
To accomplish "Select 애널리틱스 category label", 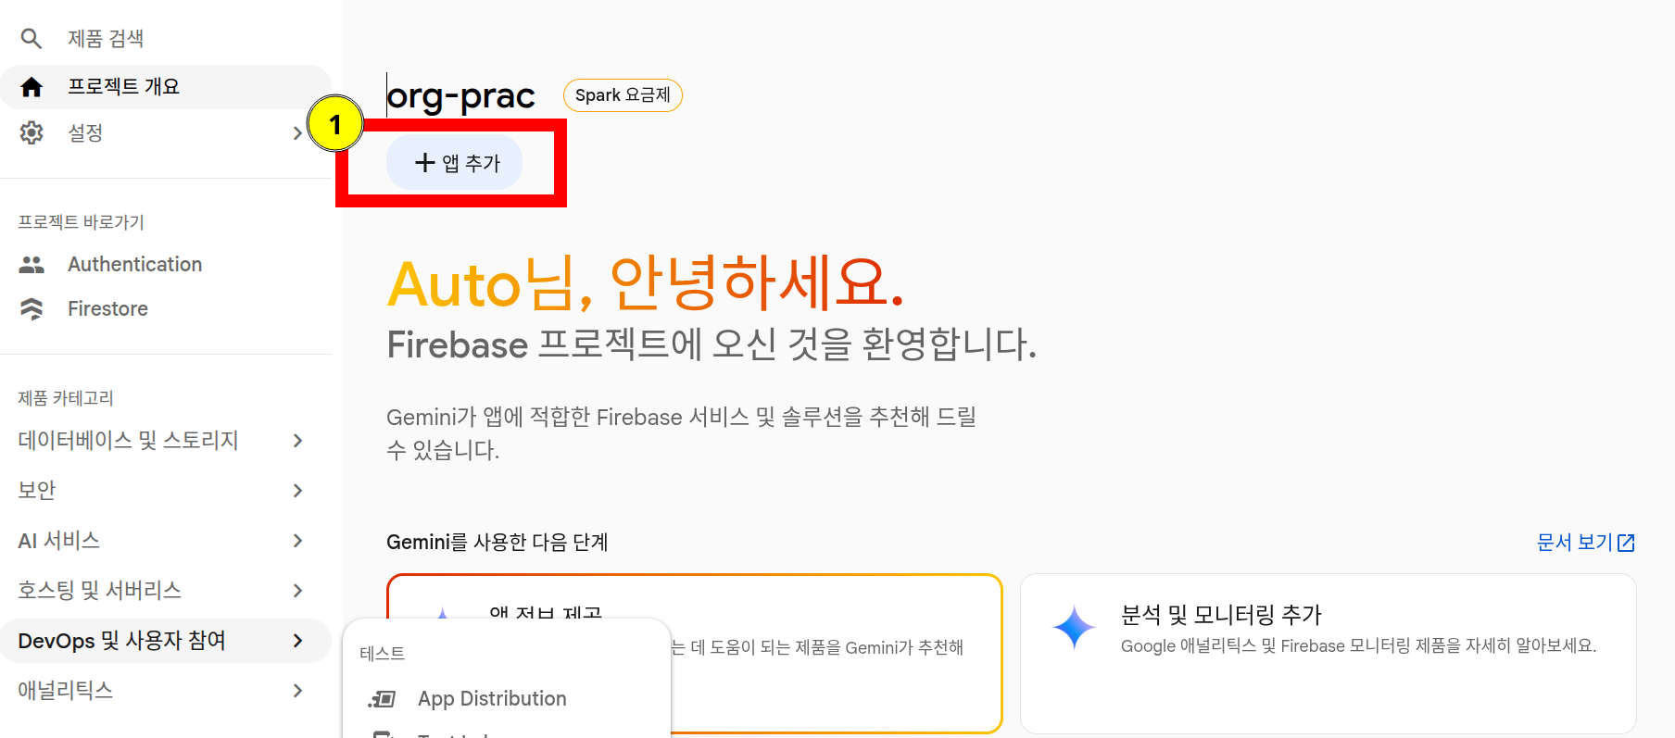I will tap(66, 691).
